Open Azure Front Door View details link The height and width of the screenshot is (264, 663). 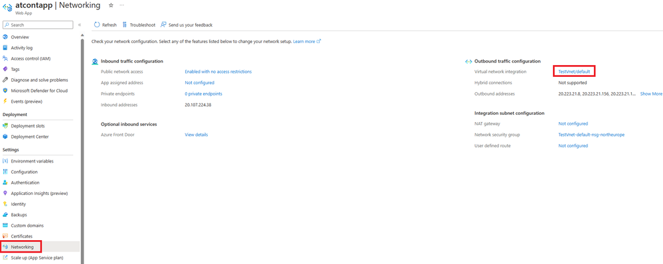pyautogui.click(x=196, y=135)
